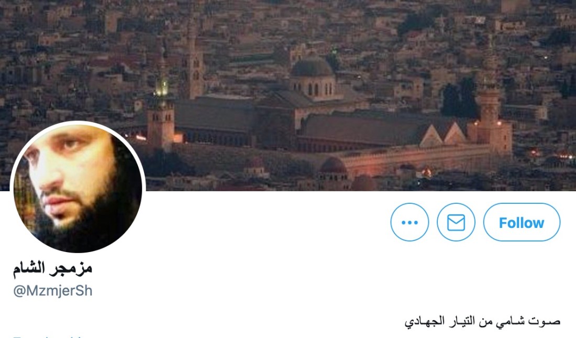Open the circular profile photo
The height and width of the screenshot is (338, 576).
(78, 188)
